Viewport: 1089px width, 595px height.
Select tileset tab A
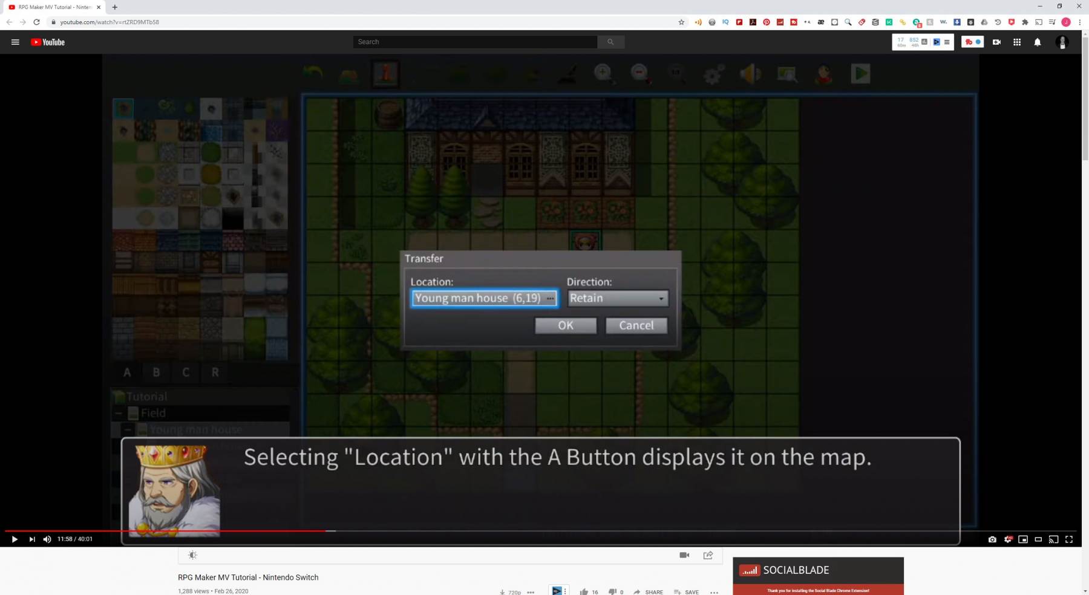click(x=127, y=372)
